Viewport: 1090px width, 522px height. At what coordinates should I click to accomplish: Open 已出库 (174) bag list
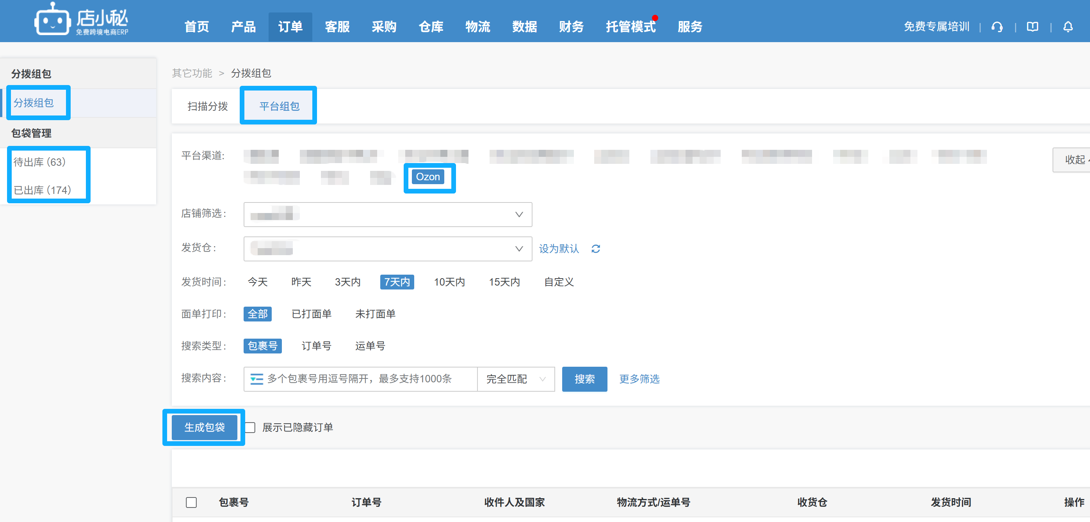click(42, 190)
